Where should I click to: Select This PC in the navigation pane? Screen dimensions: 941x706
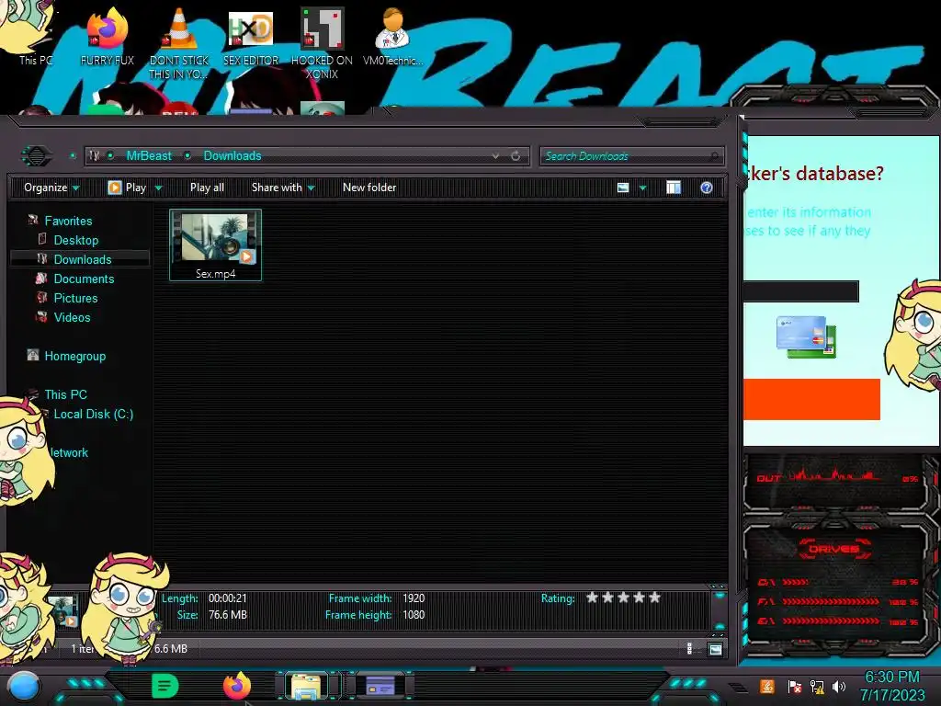[65, 394]
